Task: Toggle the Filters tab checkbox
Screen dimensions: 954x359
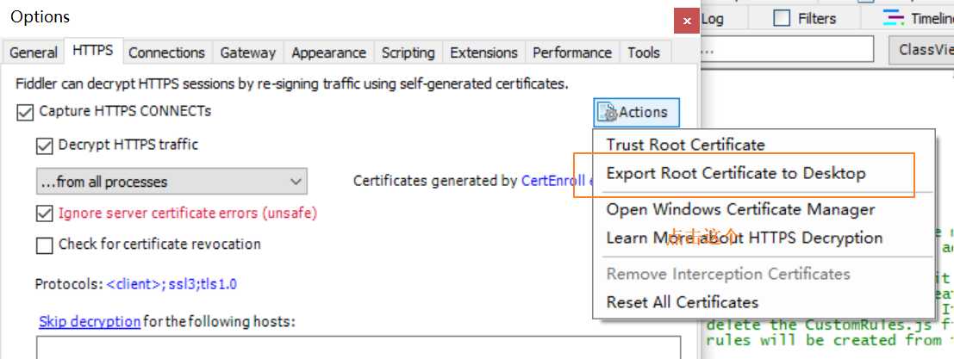Action: 781,19
